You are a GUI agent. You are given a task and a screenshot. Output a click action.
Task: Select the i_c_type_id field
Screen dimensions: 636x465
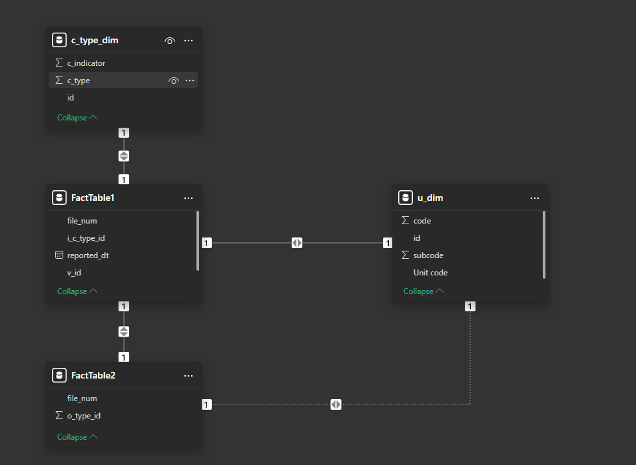(x=122, y=238)
